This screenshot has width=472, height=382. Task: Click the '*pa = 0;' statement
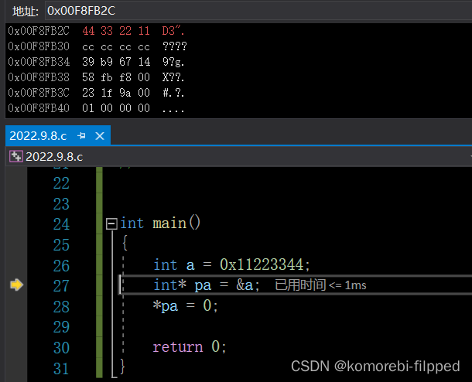(x=185, y=306)
